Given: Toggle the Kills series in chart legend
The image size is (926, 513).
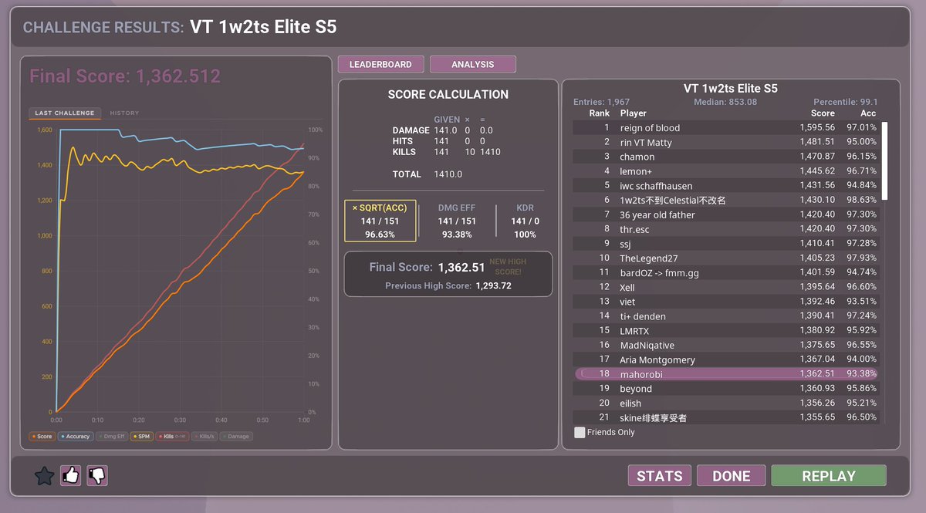Looking at the screenshot, I should (172, 437).
